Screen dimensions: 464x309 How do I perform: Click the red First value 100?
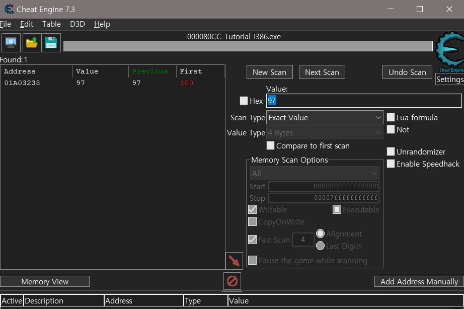[187, 83]
